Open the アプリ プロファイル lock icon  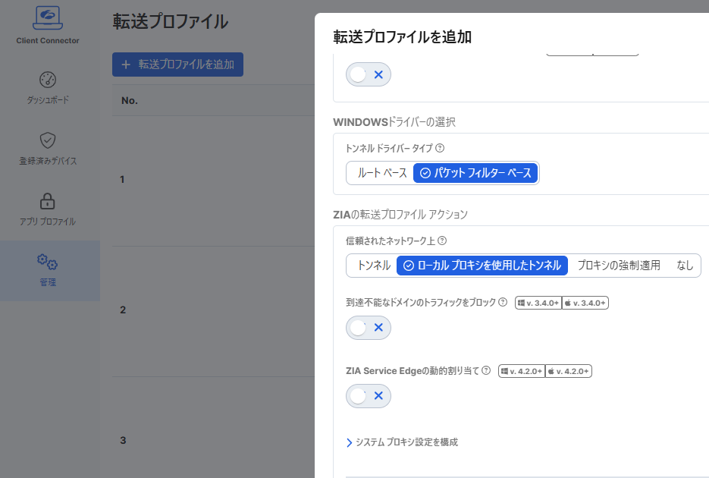[x=48, y=201]
